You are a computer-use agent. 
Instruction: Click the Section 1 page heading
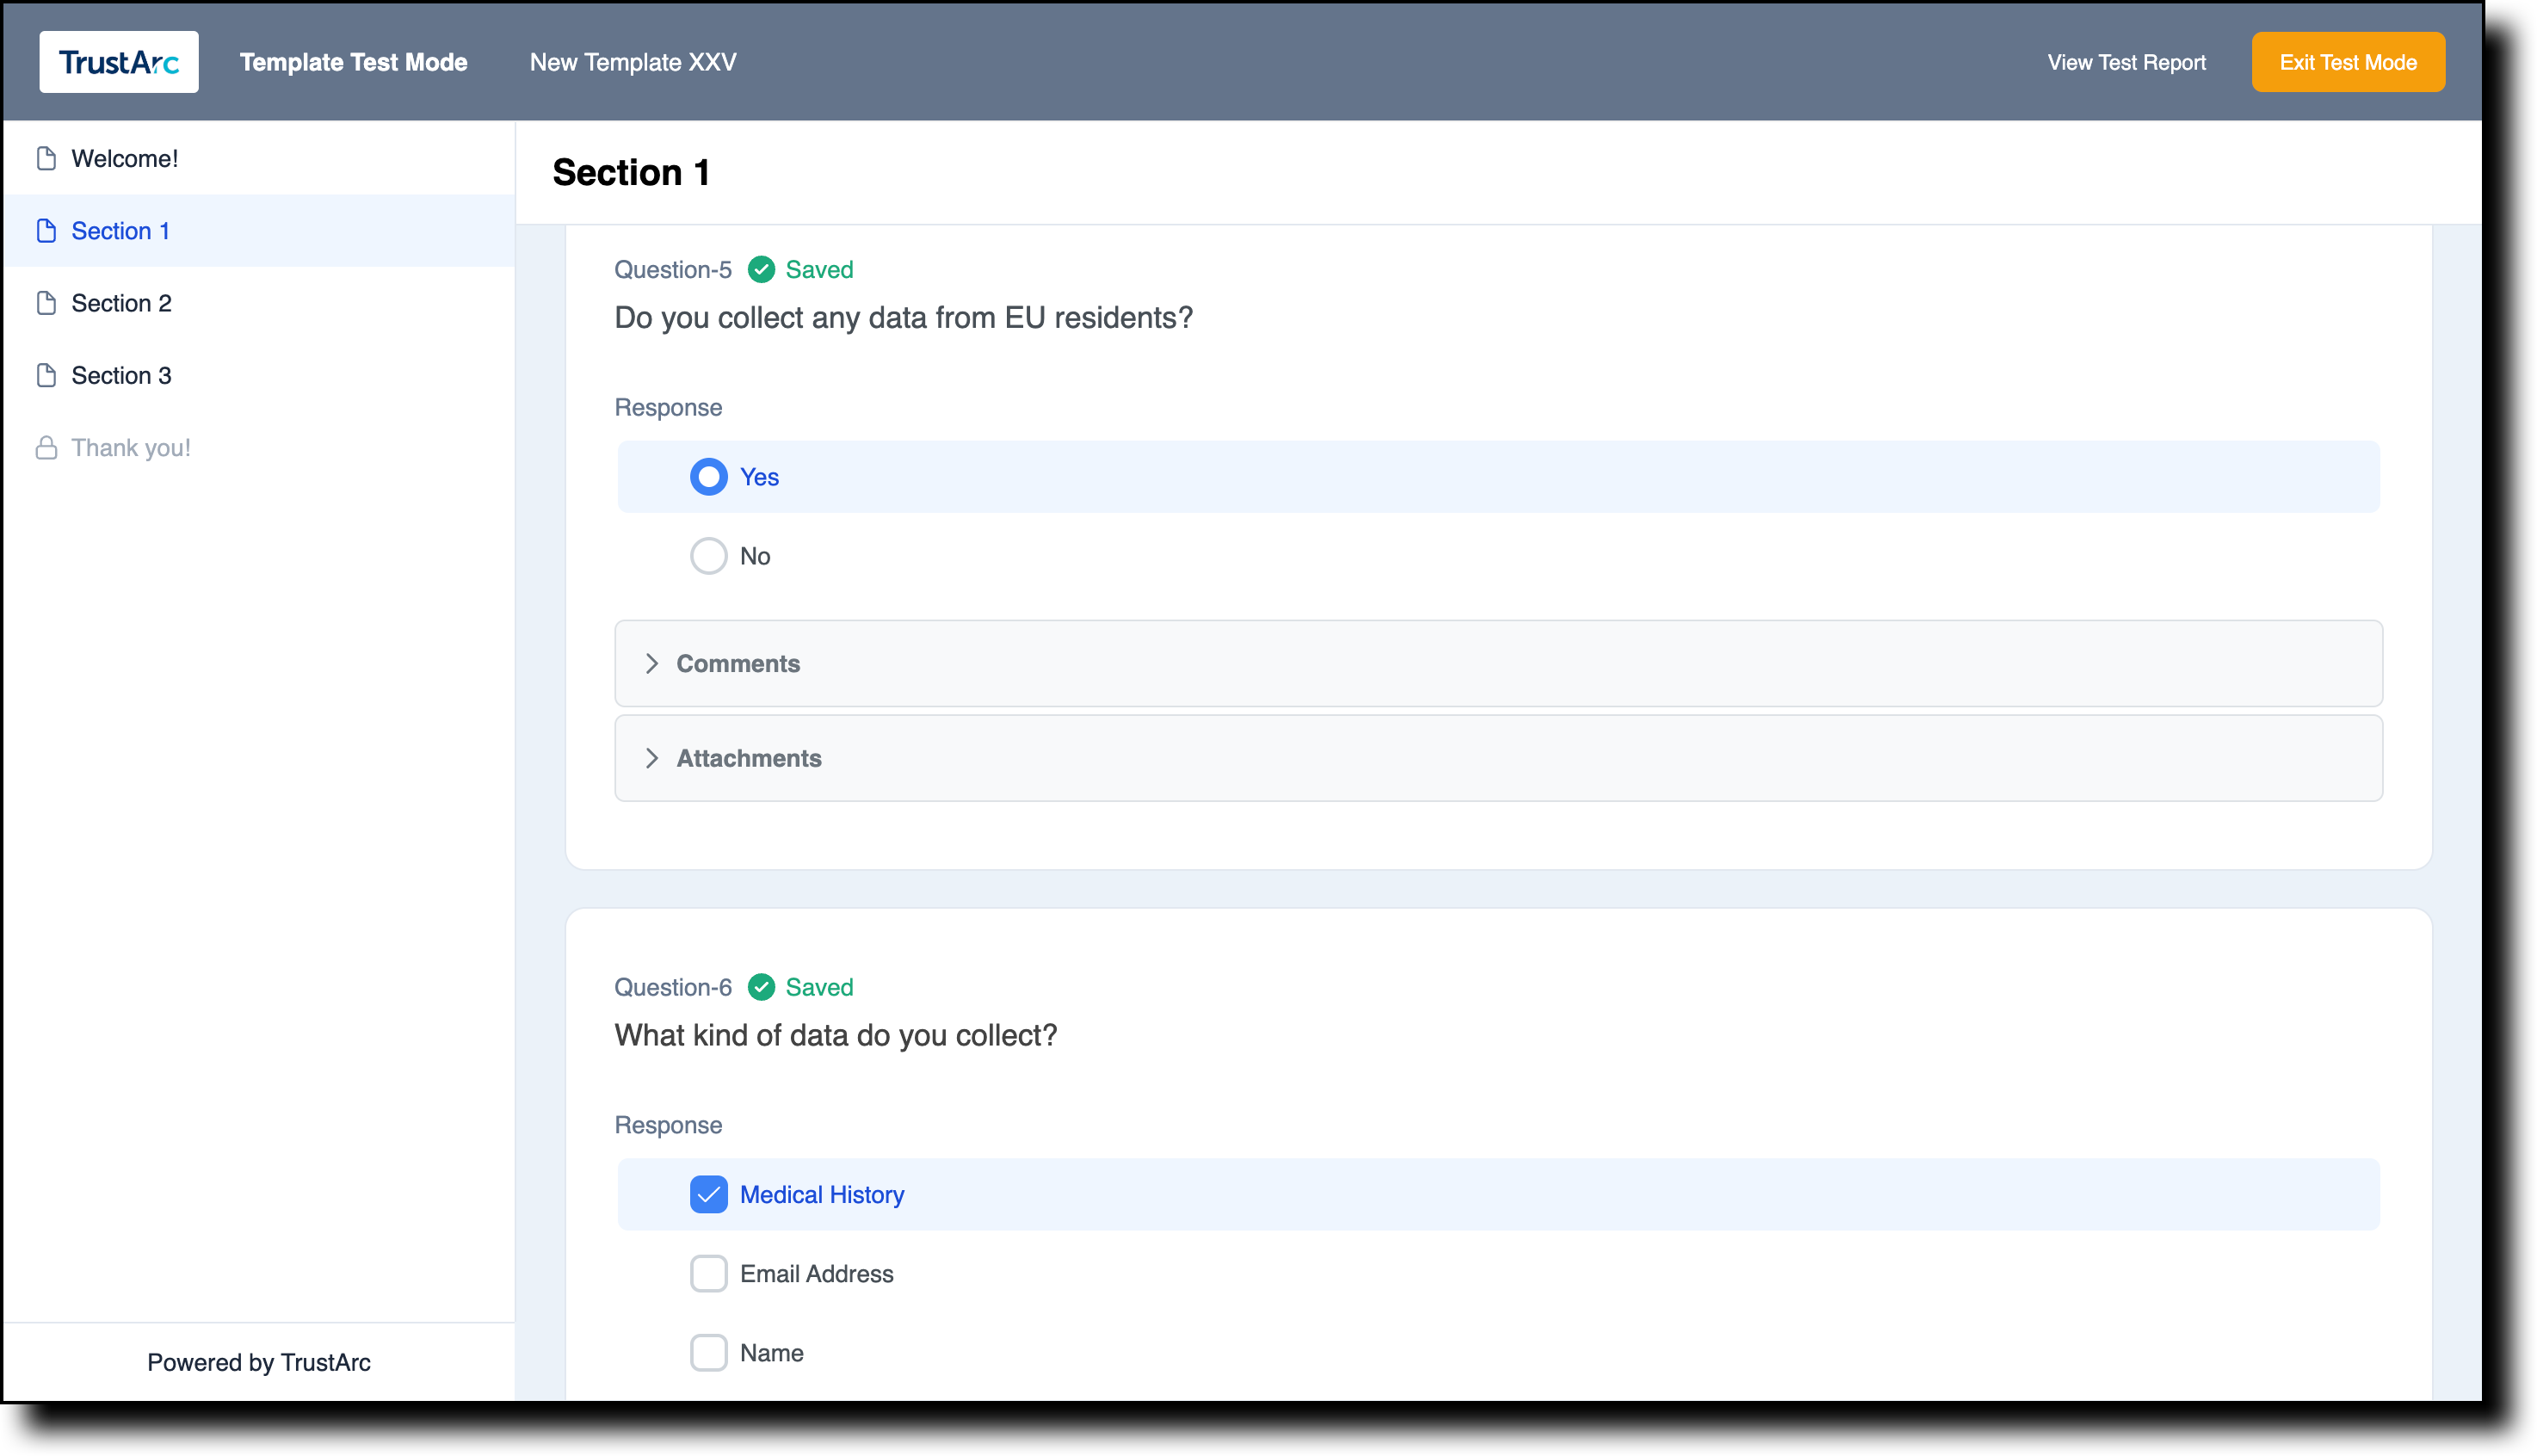point(631,172)
